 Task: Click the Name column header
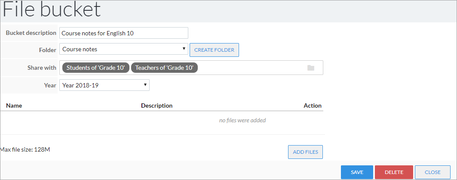pos(14,106)
